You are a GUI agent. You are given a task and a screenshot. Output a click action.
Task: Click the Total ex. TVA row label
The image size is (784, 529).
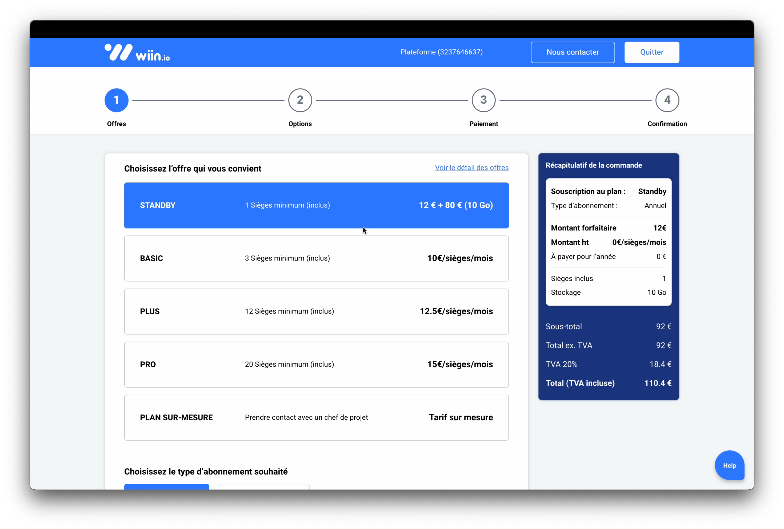tap(569, 345)
